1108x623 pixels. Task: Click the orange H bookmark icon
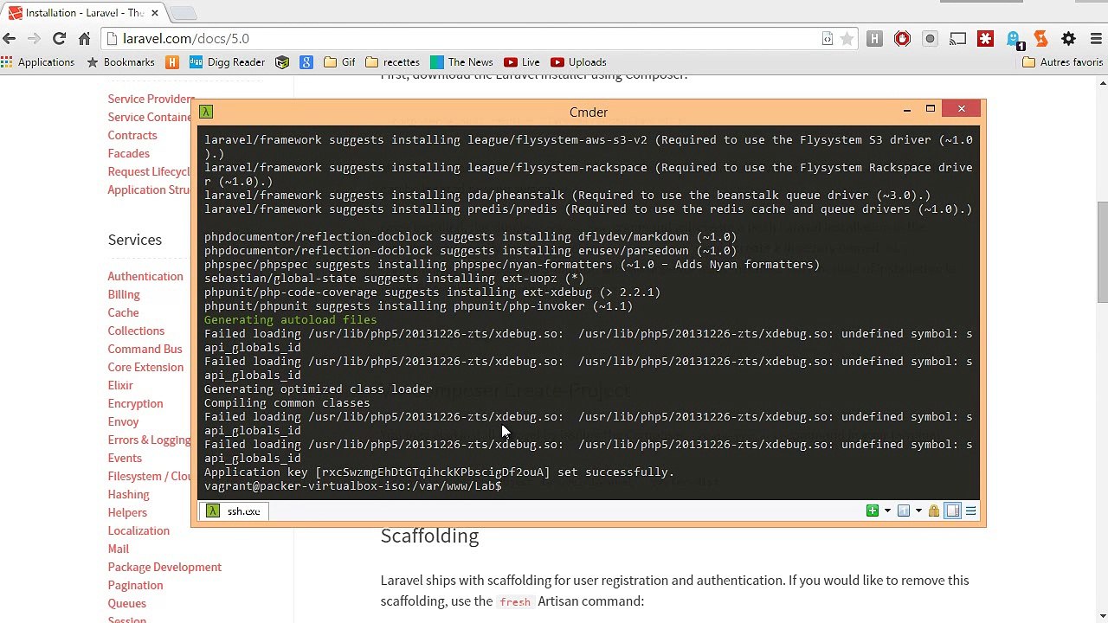[171, 62]
